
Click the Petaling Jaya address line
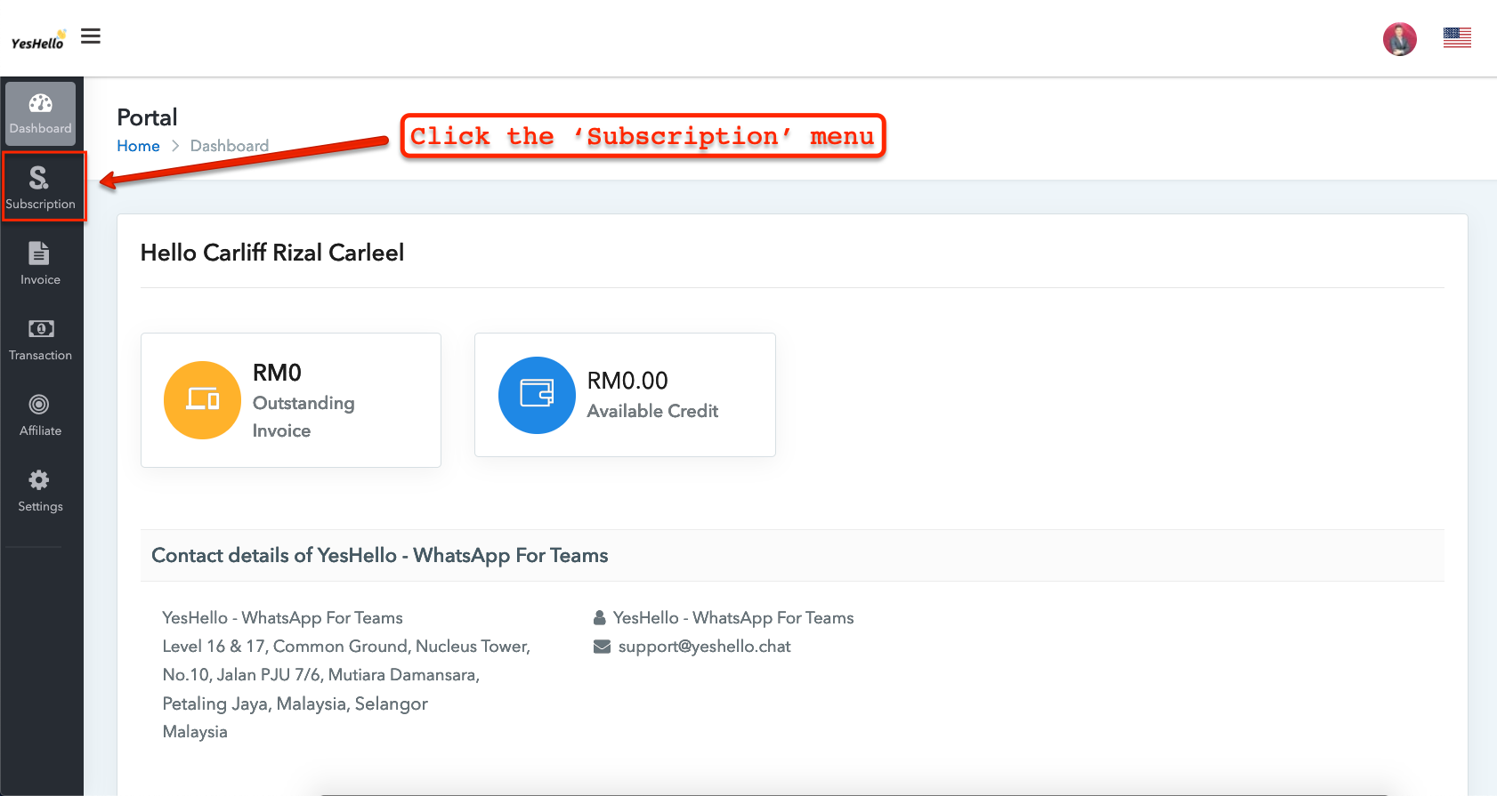[295, 704]
